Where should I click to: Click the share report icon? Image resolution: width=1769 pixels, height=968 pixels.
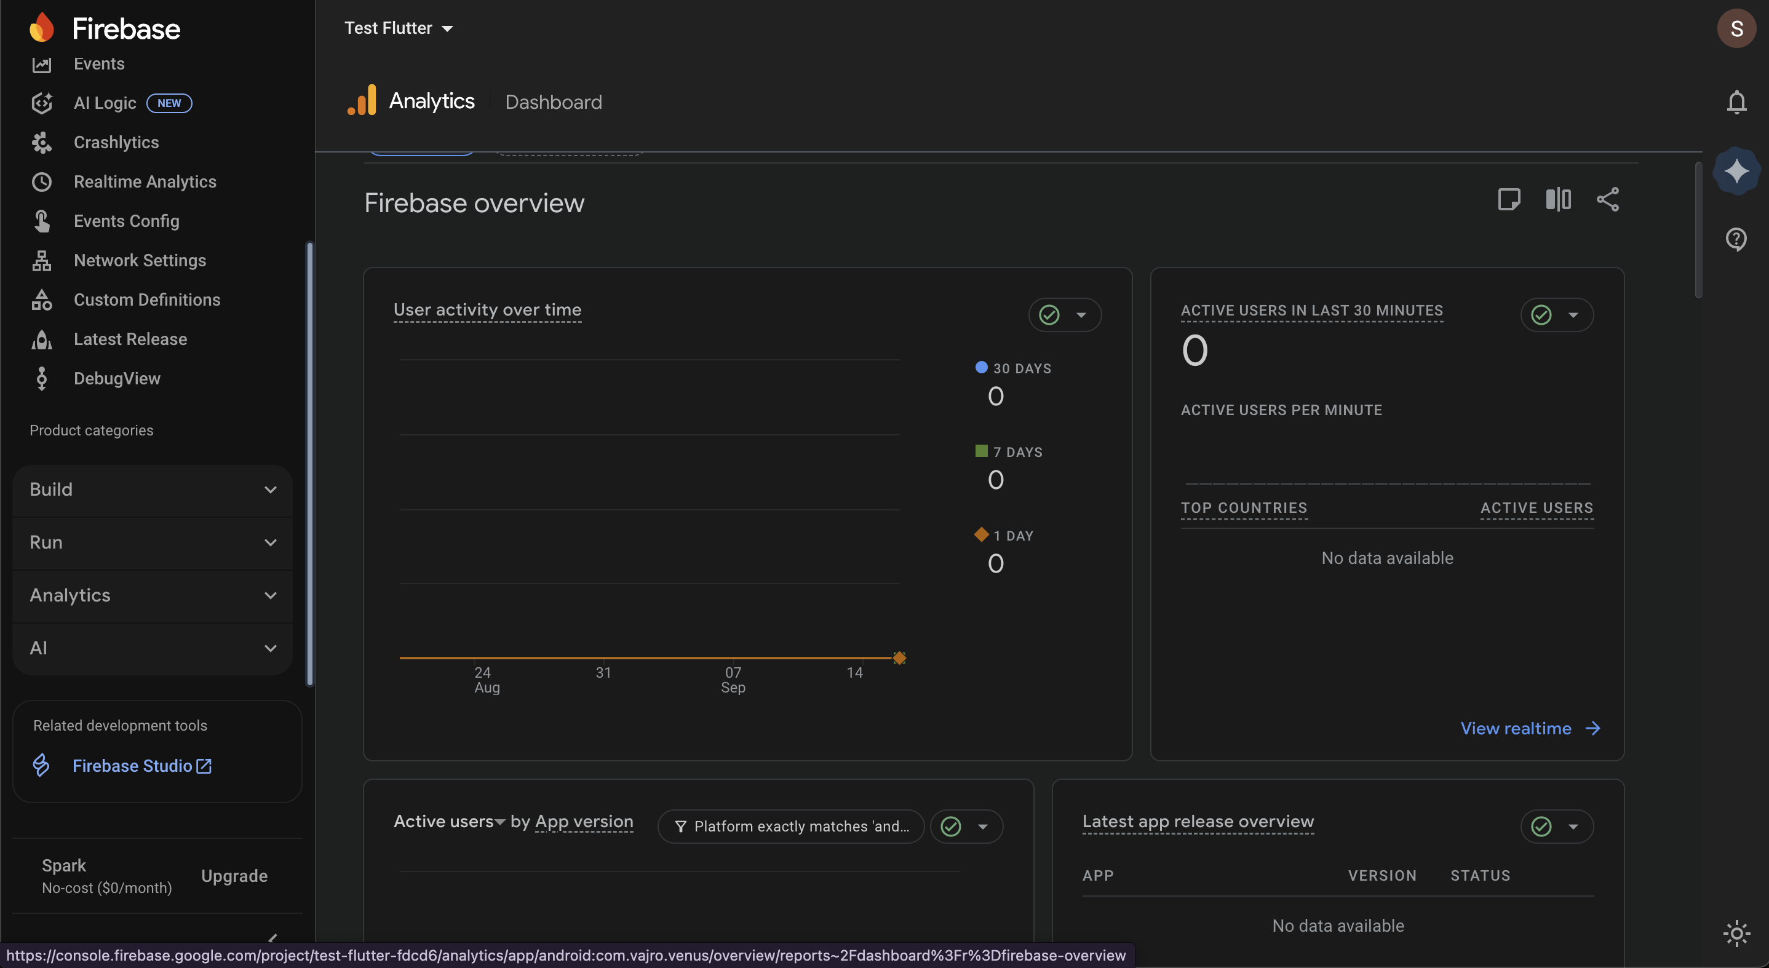tap(1608, 200)
